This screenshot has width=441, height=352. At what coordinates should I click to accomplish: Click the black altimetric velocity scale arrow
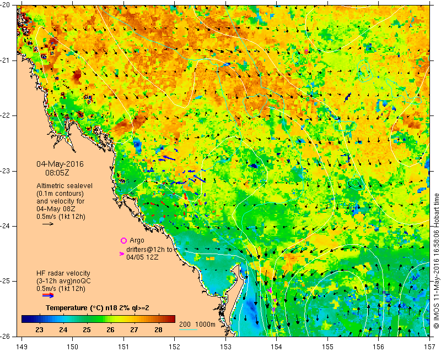[x=48, y=224]
